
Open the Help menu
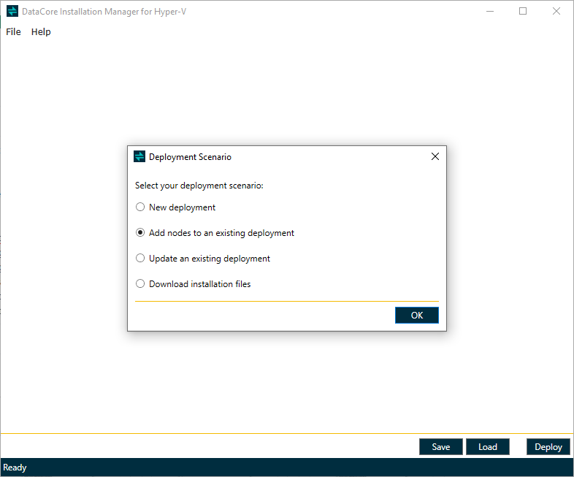click(x=41, y=31)
